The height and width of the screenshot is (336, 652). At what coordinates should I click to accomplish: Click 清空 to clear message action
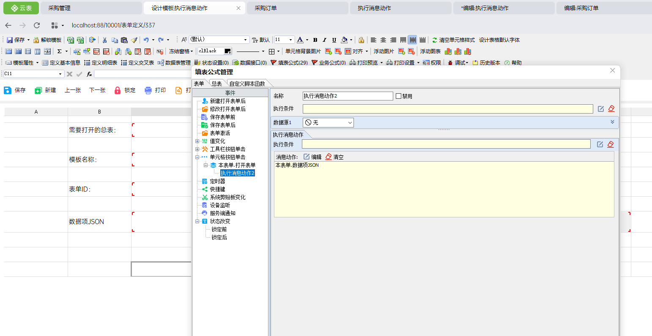[334, 157]
